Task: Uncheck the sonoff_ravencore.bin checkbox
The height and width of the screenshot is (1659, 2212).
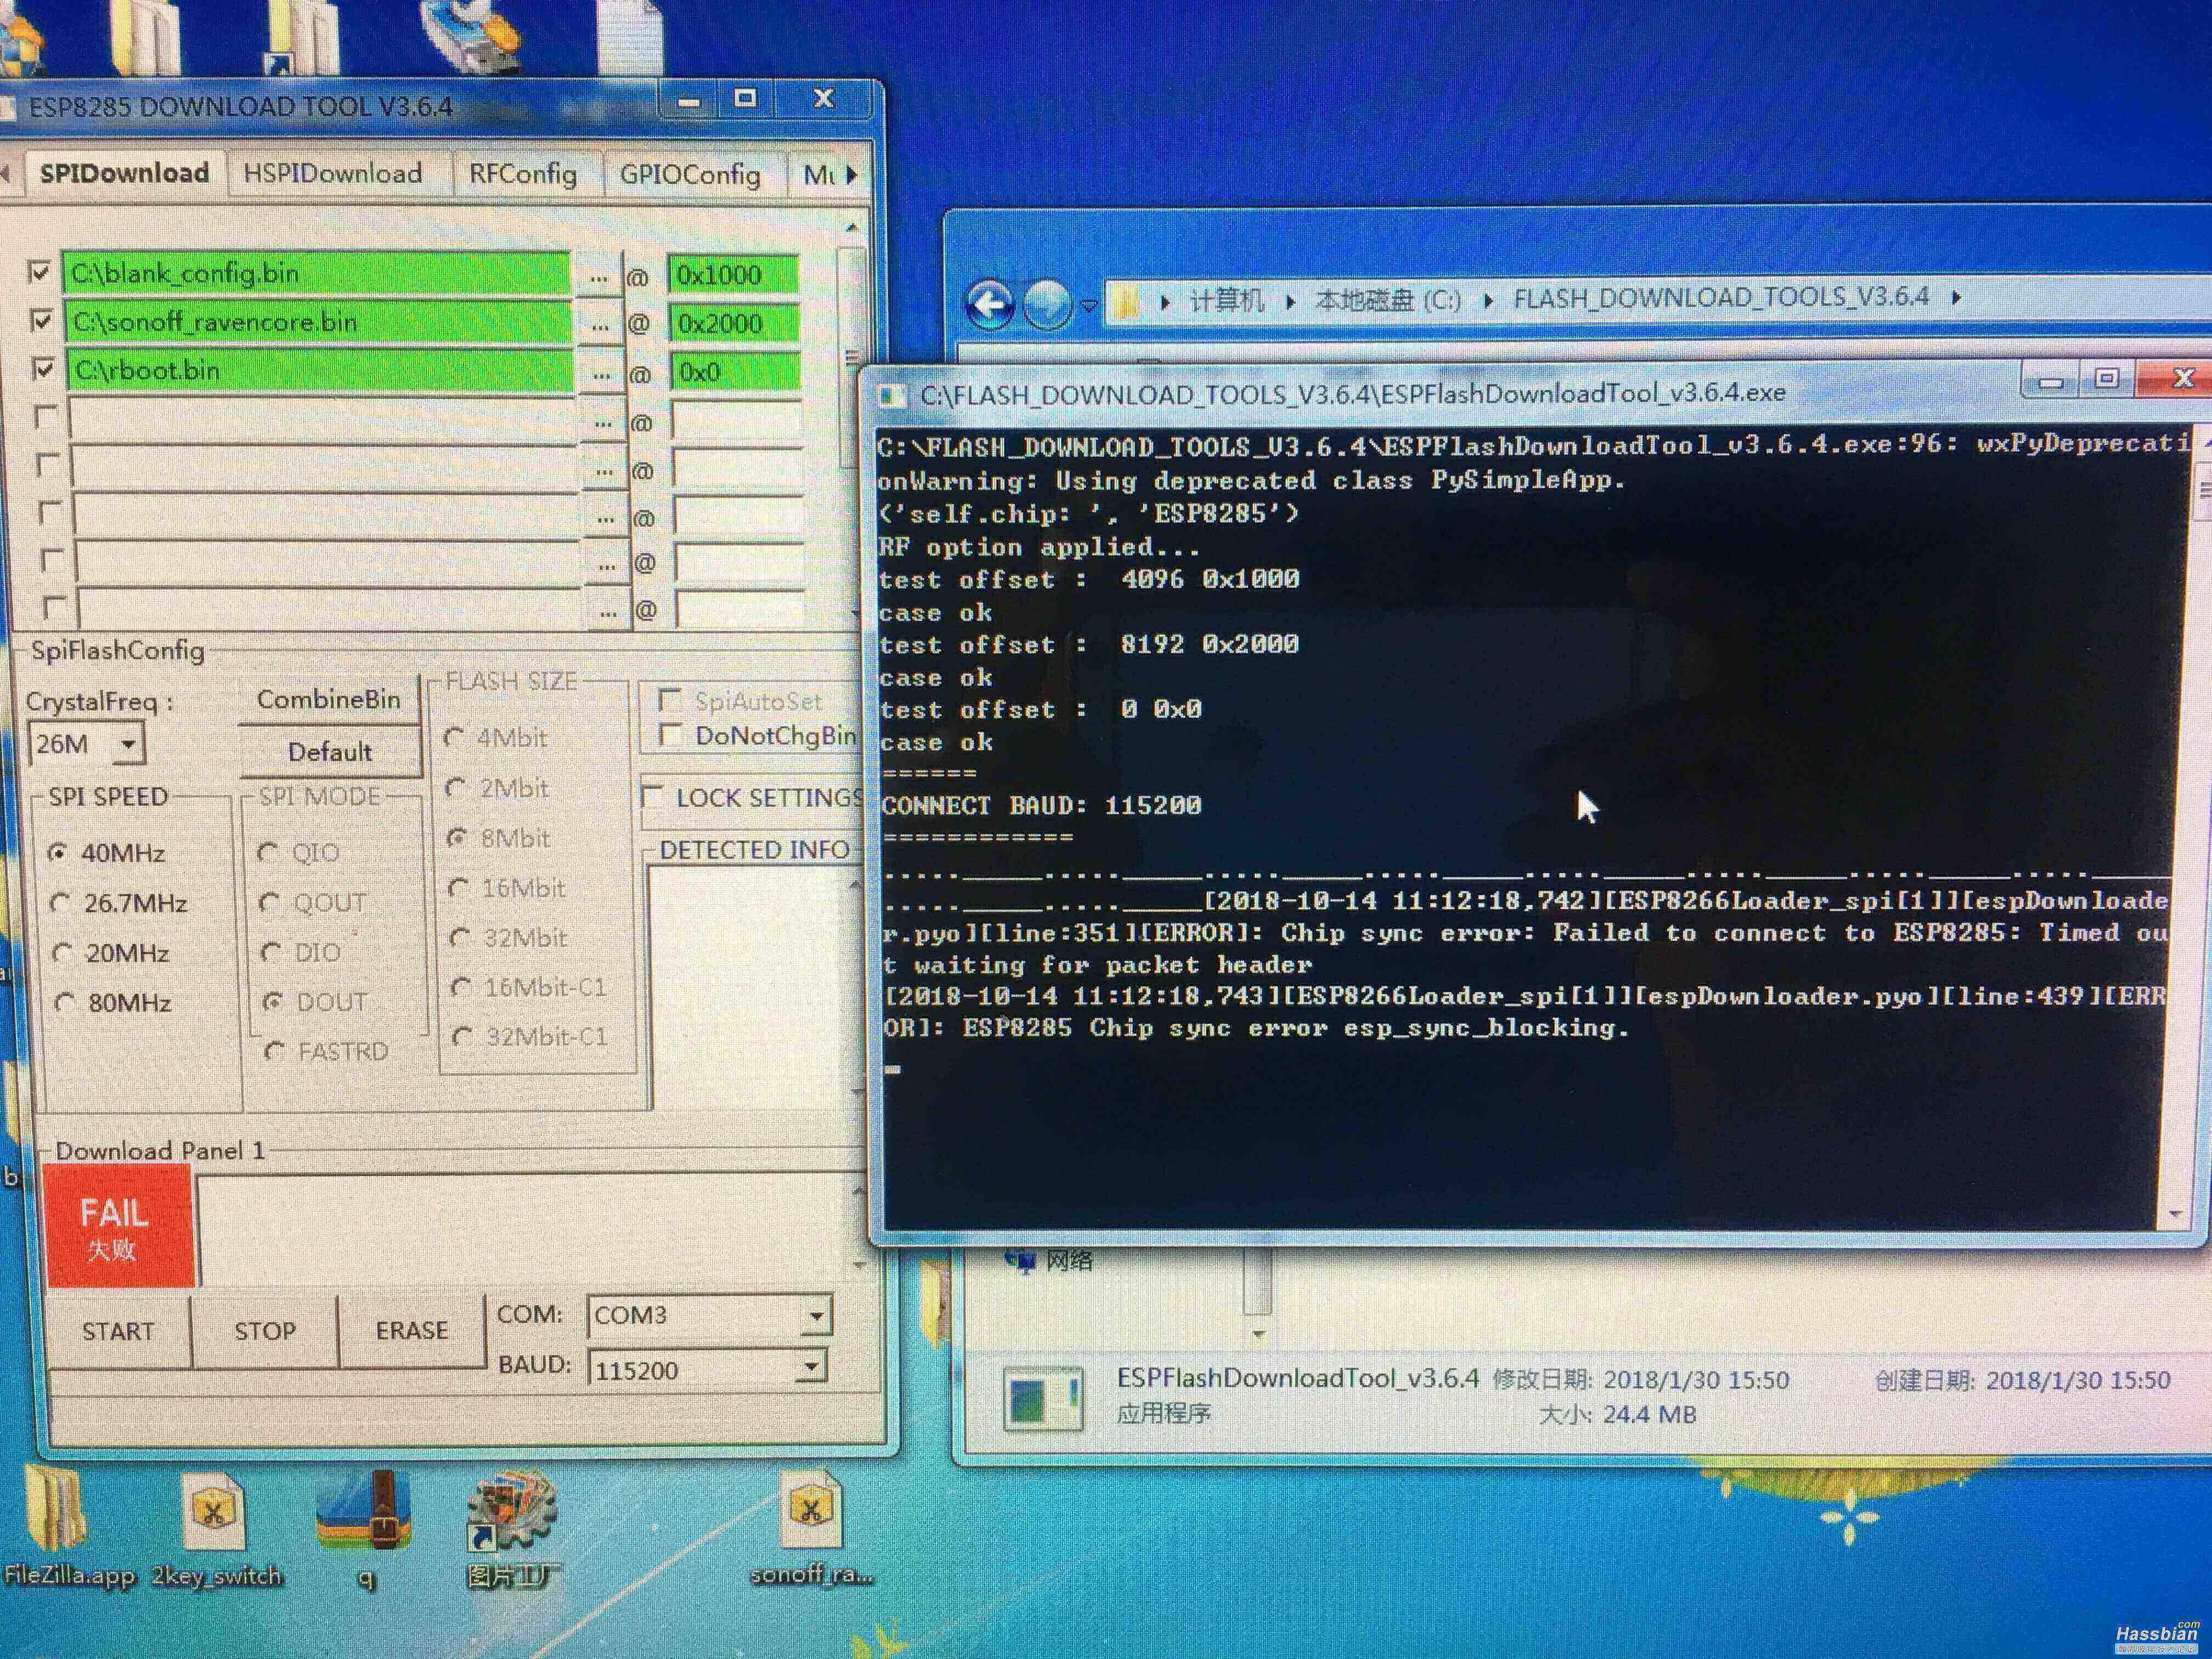Action: tap(42, 320)
